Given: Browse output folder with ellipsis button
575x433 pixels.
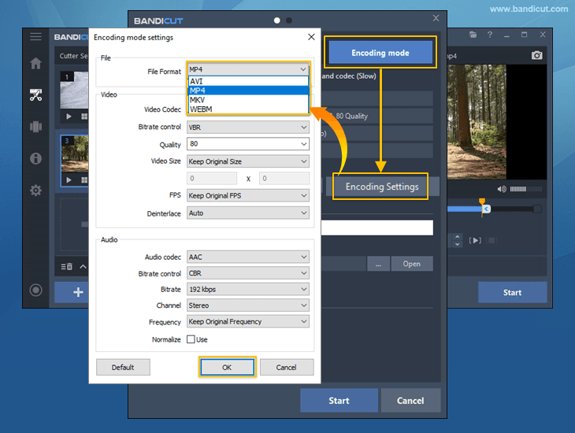Looking at the screenshot, I should (378, 264).
